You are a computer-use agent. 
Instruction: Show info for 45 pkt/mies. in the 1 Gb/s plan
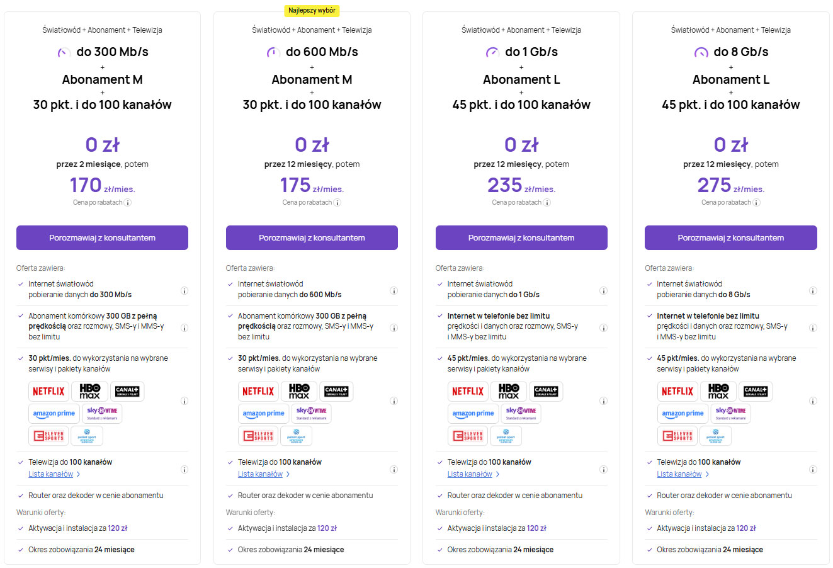pyautogui.click(x=603, y=400)
